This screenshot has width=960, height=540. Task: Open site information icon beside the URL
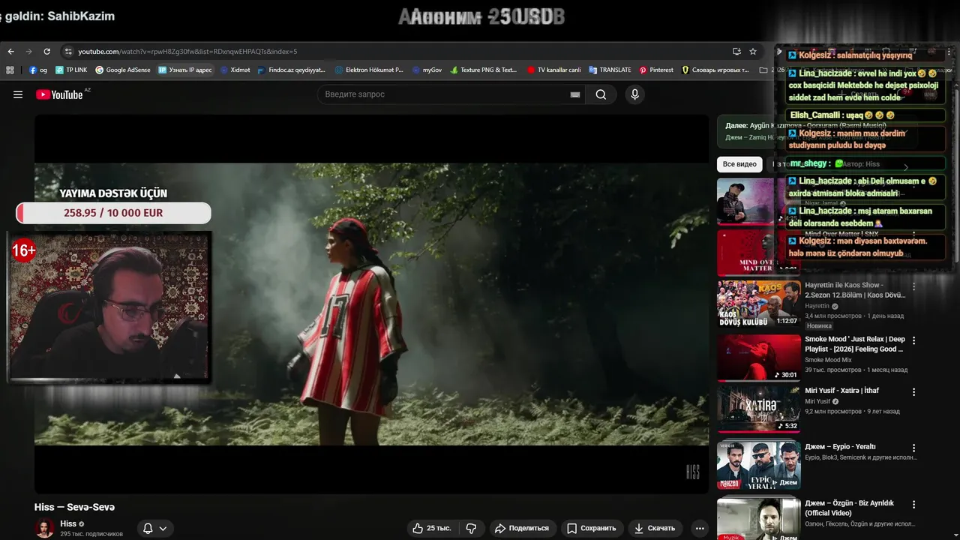pyautogui.click(x=68, y=52)
